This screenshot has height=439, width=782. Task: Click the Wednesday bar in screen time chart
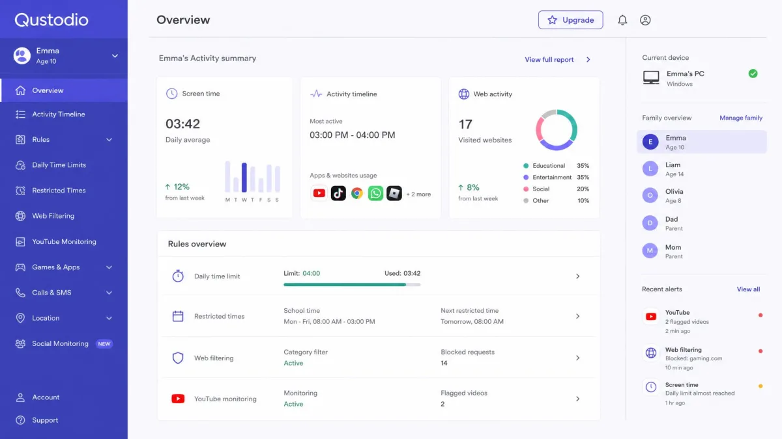[x=244, y=178]
